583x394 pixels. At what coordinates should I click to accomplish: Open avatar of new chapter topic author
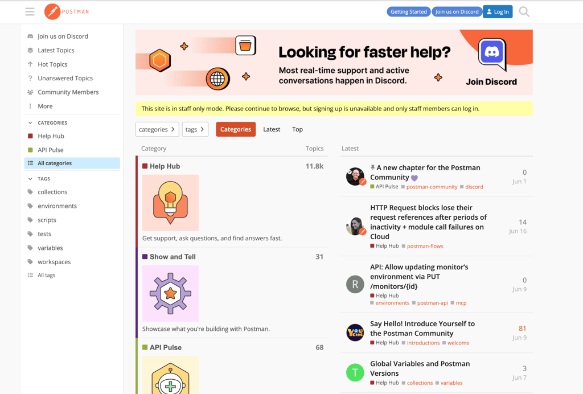pos(355,177)
